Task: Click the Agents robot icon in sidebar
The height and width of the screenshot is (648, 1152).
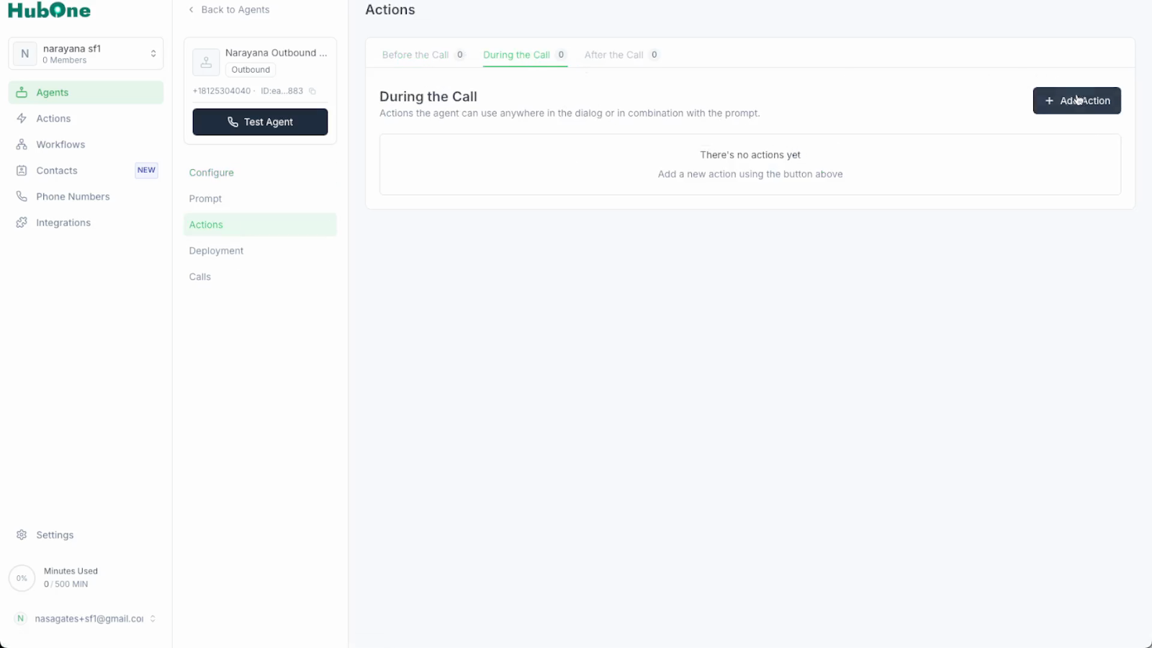Action: pos(22,92)
